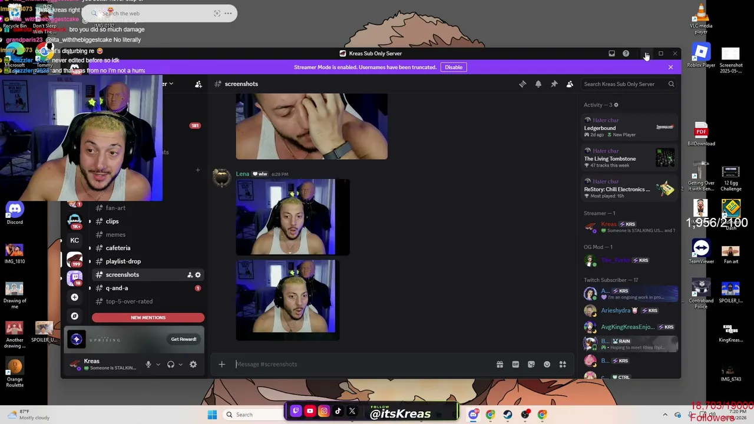Viewport: 754px width, 424px height.
Task: Open TeamViewer desktop shortcut
Action: (x=701, y=252)
